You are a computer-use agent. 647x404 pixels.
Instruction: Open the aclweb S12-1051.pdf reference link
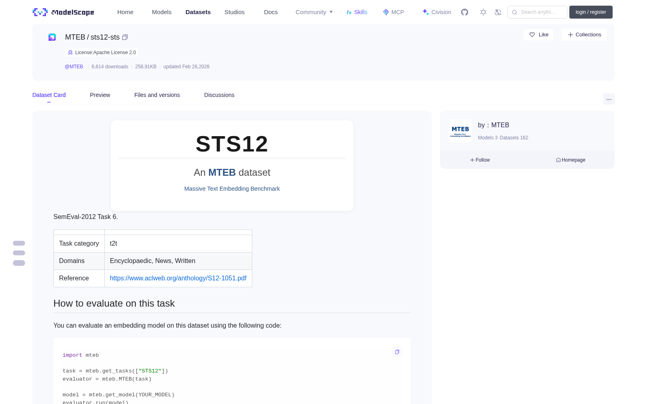click(178, 278)
